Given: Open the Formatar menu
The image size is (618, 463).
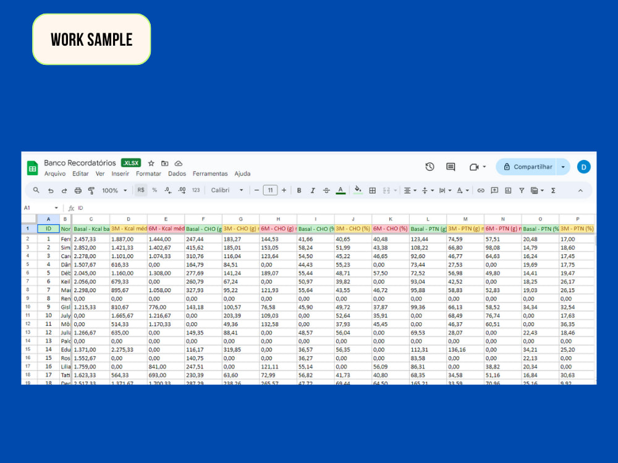Looking at the screenshot, I should (x=148, y=173).
